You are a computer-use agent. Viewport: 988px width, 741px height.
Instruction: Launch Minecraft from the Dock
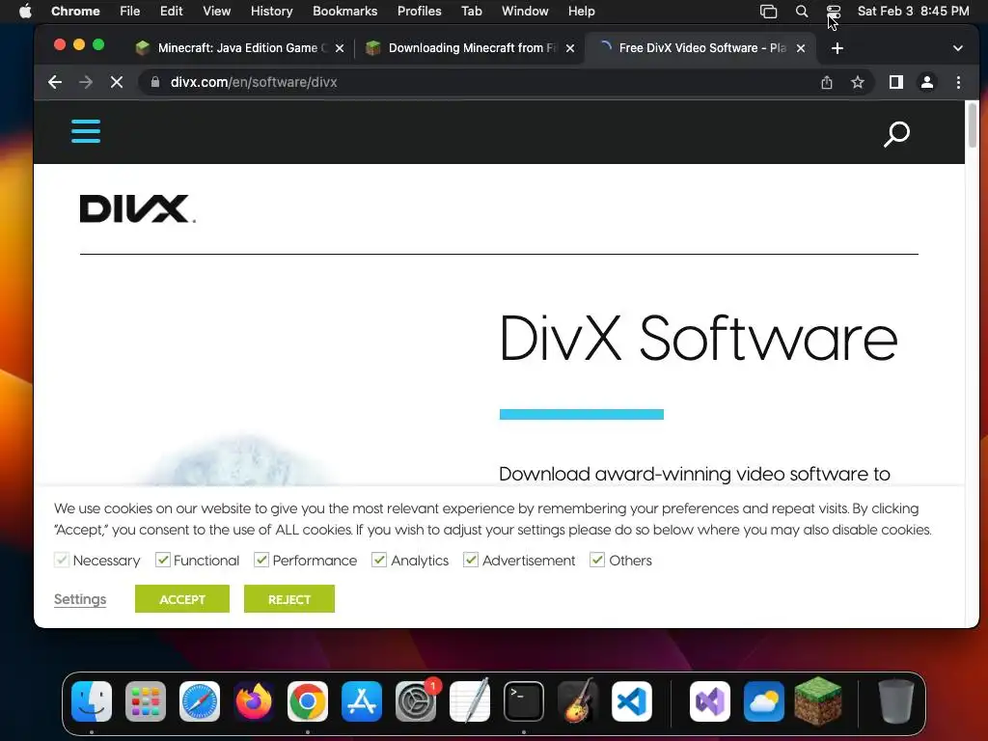click(x=818, y=700)
